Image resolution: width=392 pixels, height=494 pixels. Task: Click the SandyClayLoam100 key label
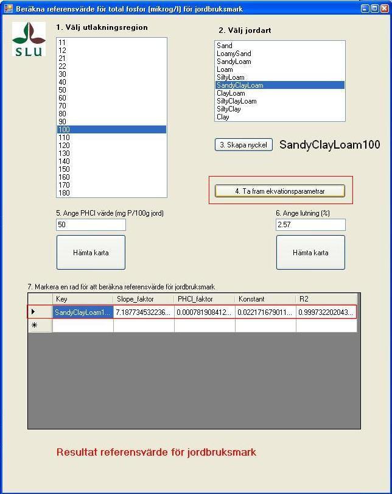pyautogui.click(x=330, y=144)
